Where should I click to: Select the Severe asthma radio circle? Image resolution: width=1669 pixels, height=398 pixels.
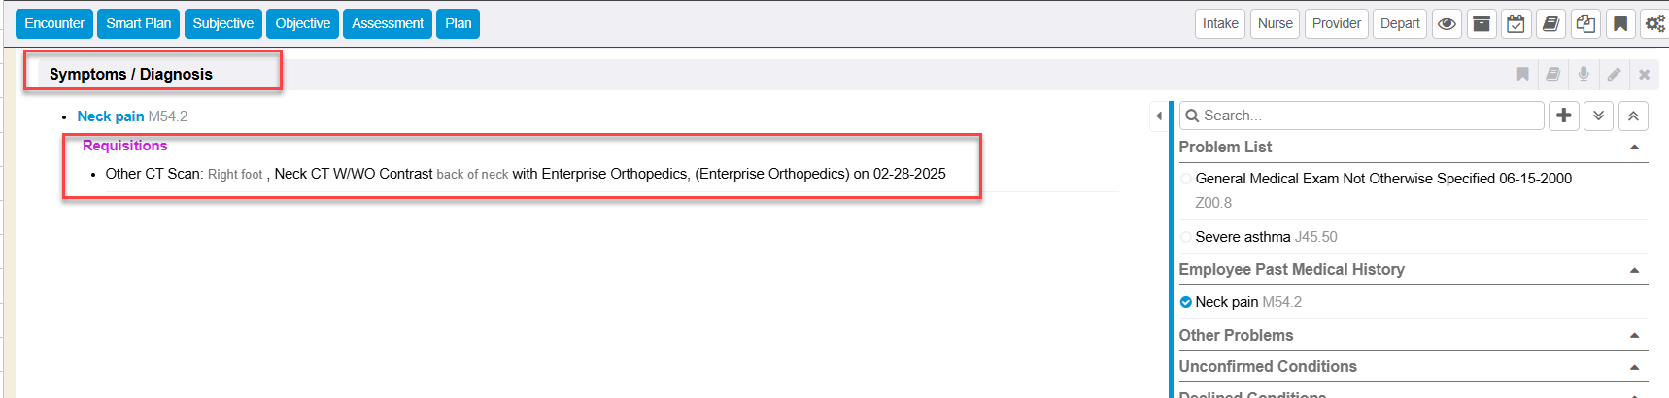(x=1185, y=237)
